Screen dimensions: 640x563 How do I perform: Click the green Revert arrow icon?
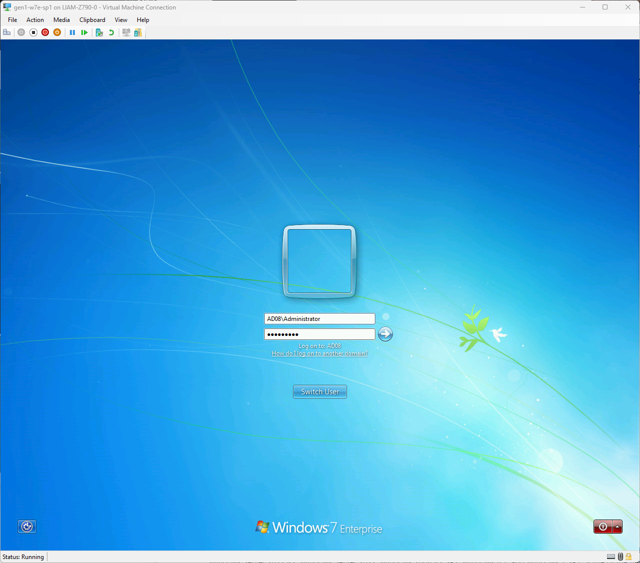111,32
